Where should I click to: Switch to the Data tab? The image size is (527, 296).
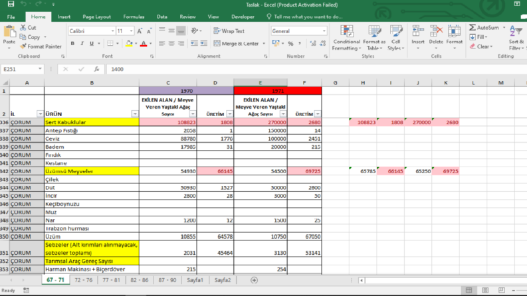[162, 17]
